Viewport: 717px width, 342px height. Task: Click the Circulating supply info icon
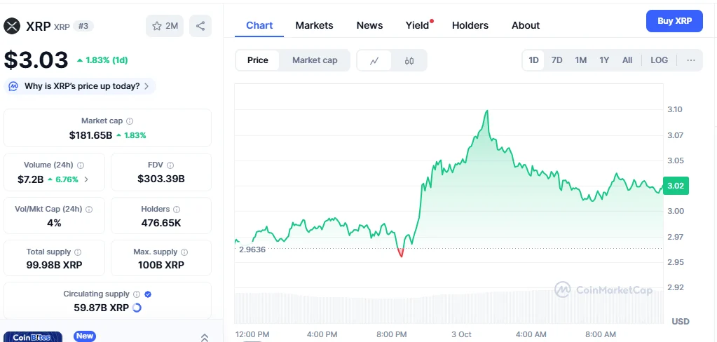coord(137,294)
